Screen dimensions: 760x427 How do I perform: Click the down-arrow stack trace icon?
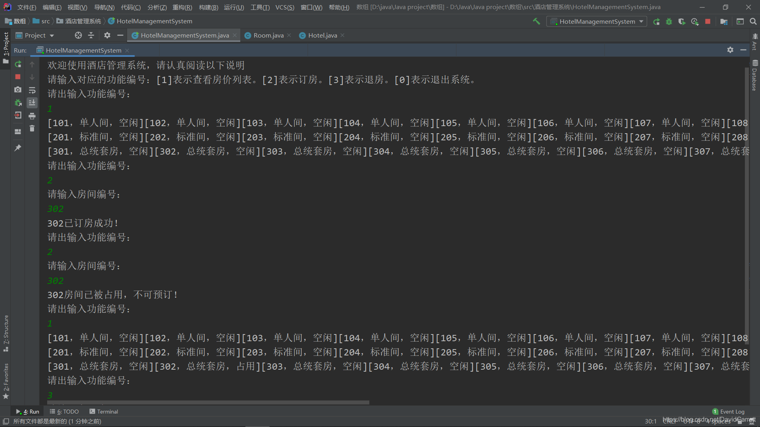pos(32,77)
